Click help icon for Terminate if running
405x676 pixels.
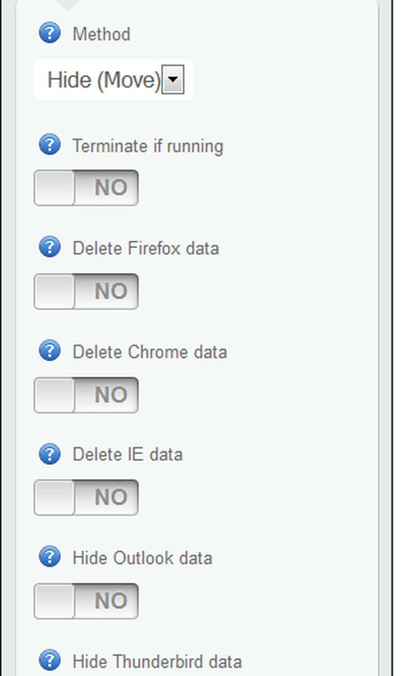tap(49, 145)
